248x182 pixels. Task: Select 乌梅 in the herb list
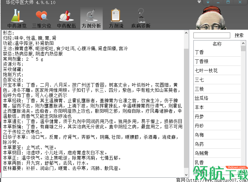pyautogui.click(x=217, y=135)
